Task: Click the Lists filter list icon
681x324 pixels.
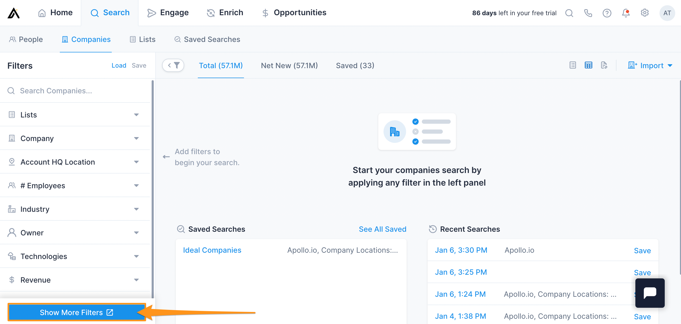Action: pyautogui.click(x=12, y=115)
